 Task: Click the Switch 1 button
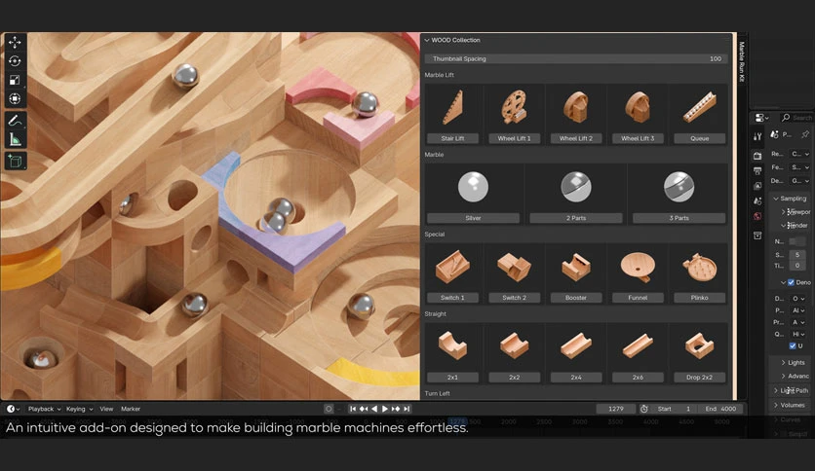(x=452, y=298)
